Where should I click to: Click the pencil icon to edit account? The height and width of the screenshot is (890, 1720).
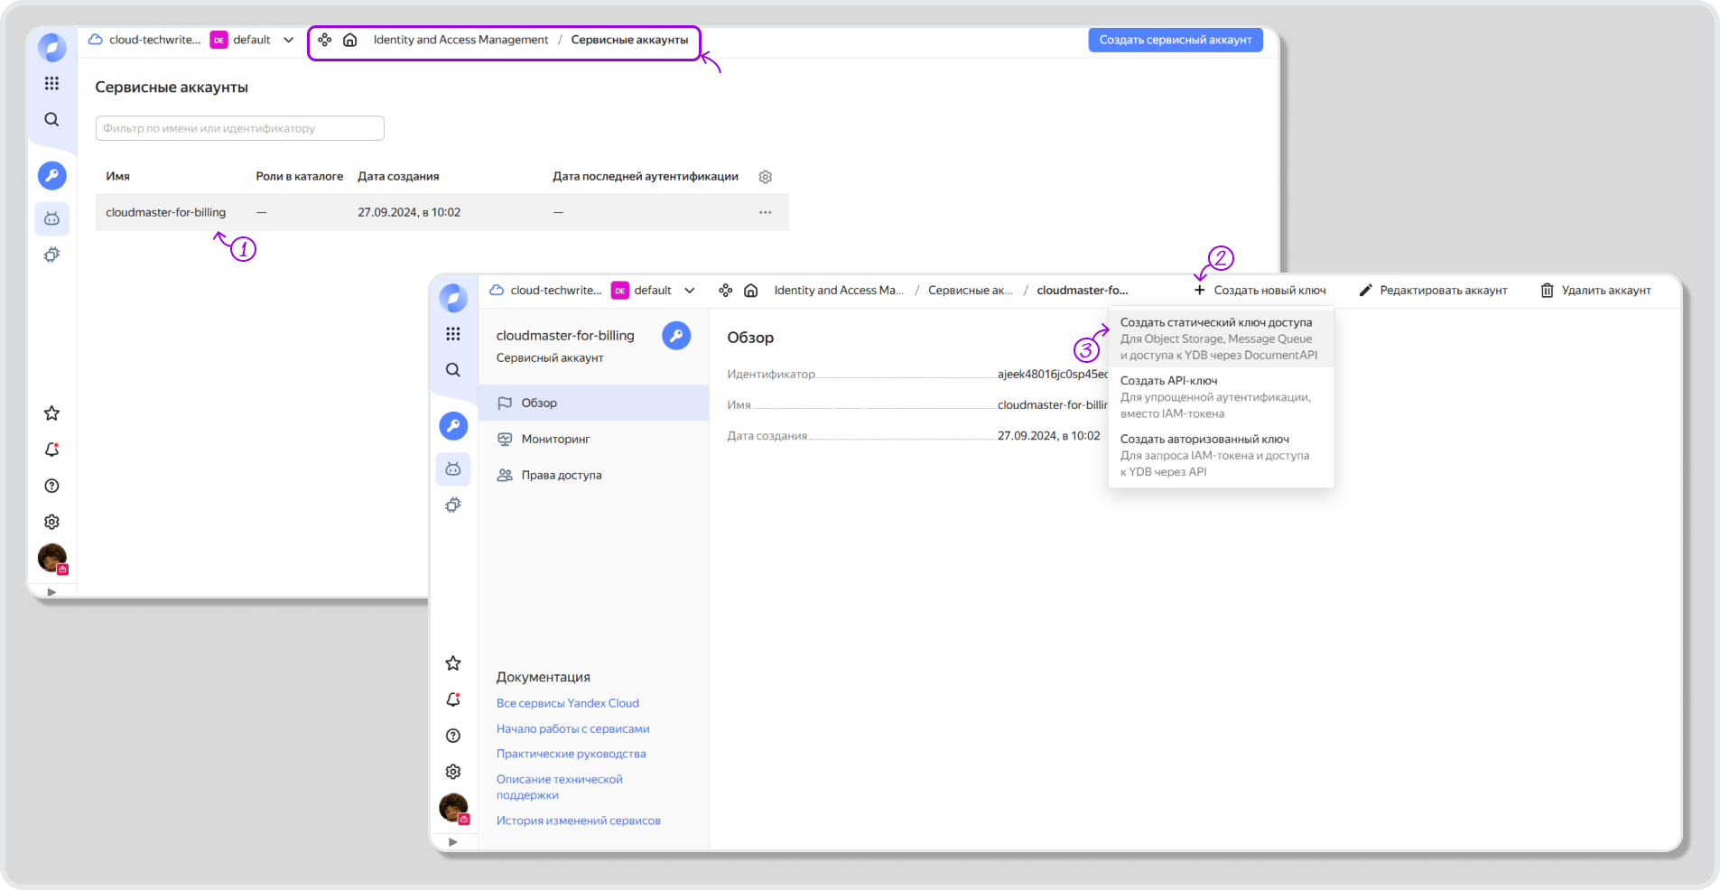[x=1365, y=291]
